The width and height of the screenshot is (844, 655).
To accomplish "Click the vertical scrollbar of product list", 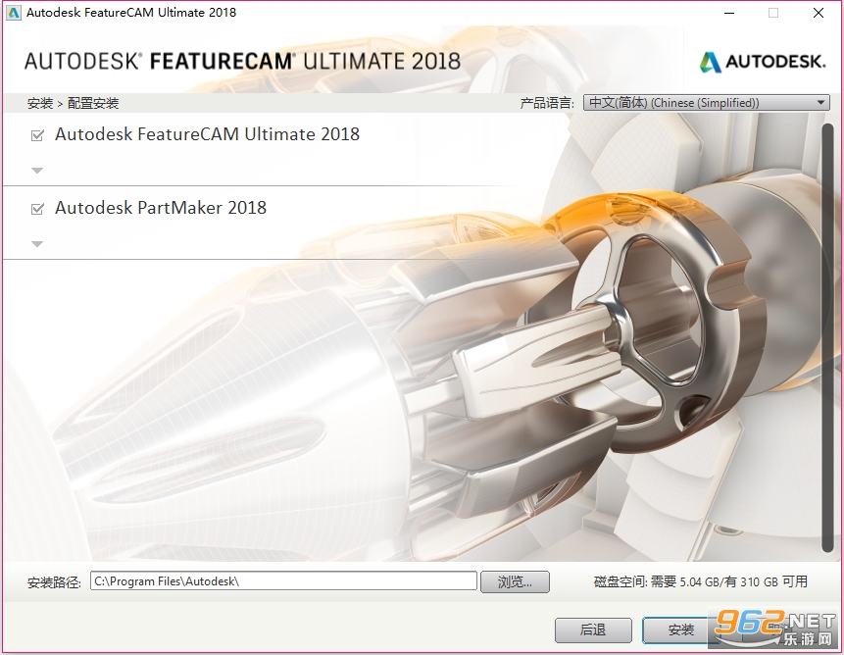I will tap(828, 337).
